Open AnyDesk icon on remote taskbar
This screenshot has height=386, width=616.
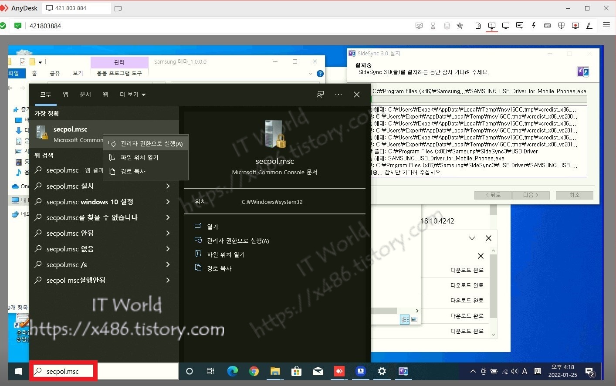339,371
